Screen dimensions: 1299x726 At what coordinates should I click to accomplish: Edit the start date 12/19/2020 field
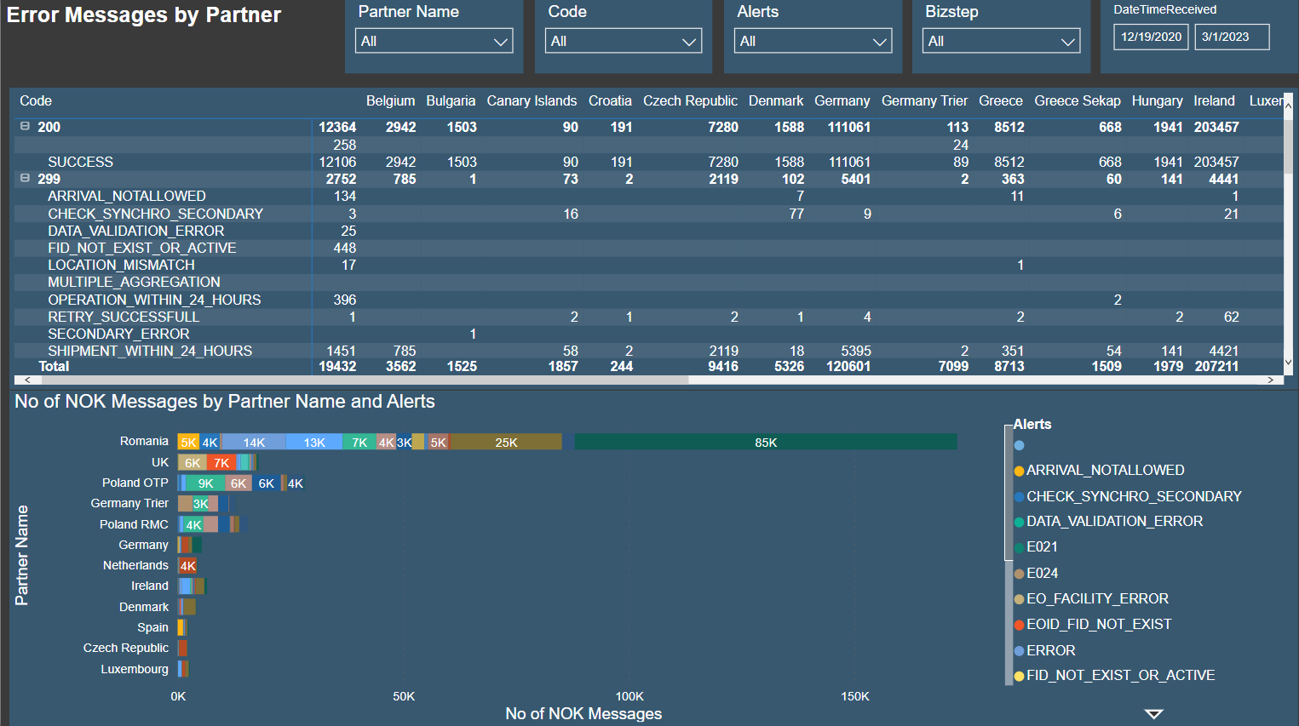(x=1151, y=37)
